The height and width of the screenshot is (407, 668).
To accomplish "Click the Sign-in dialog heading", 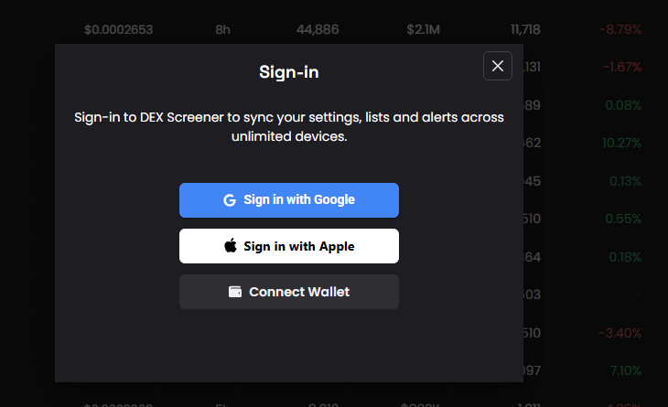I will [x=289, y=70].
